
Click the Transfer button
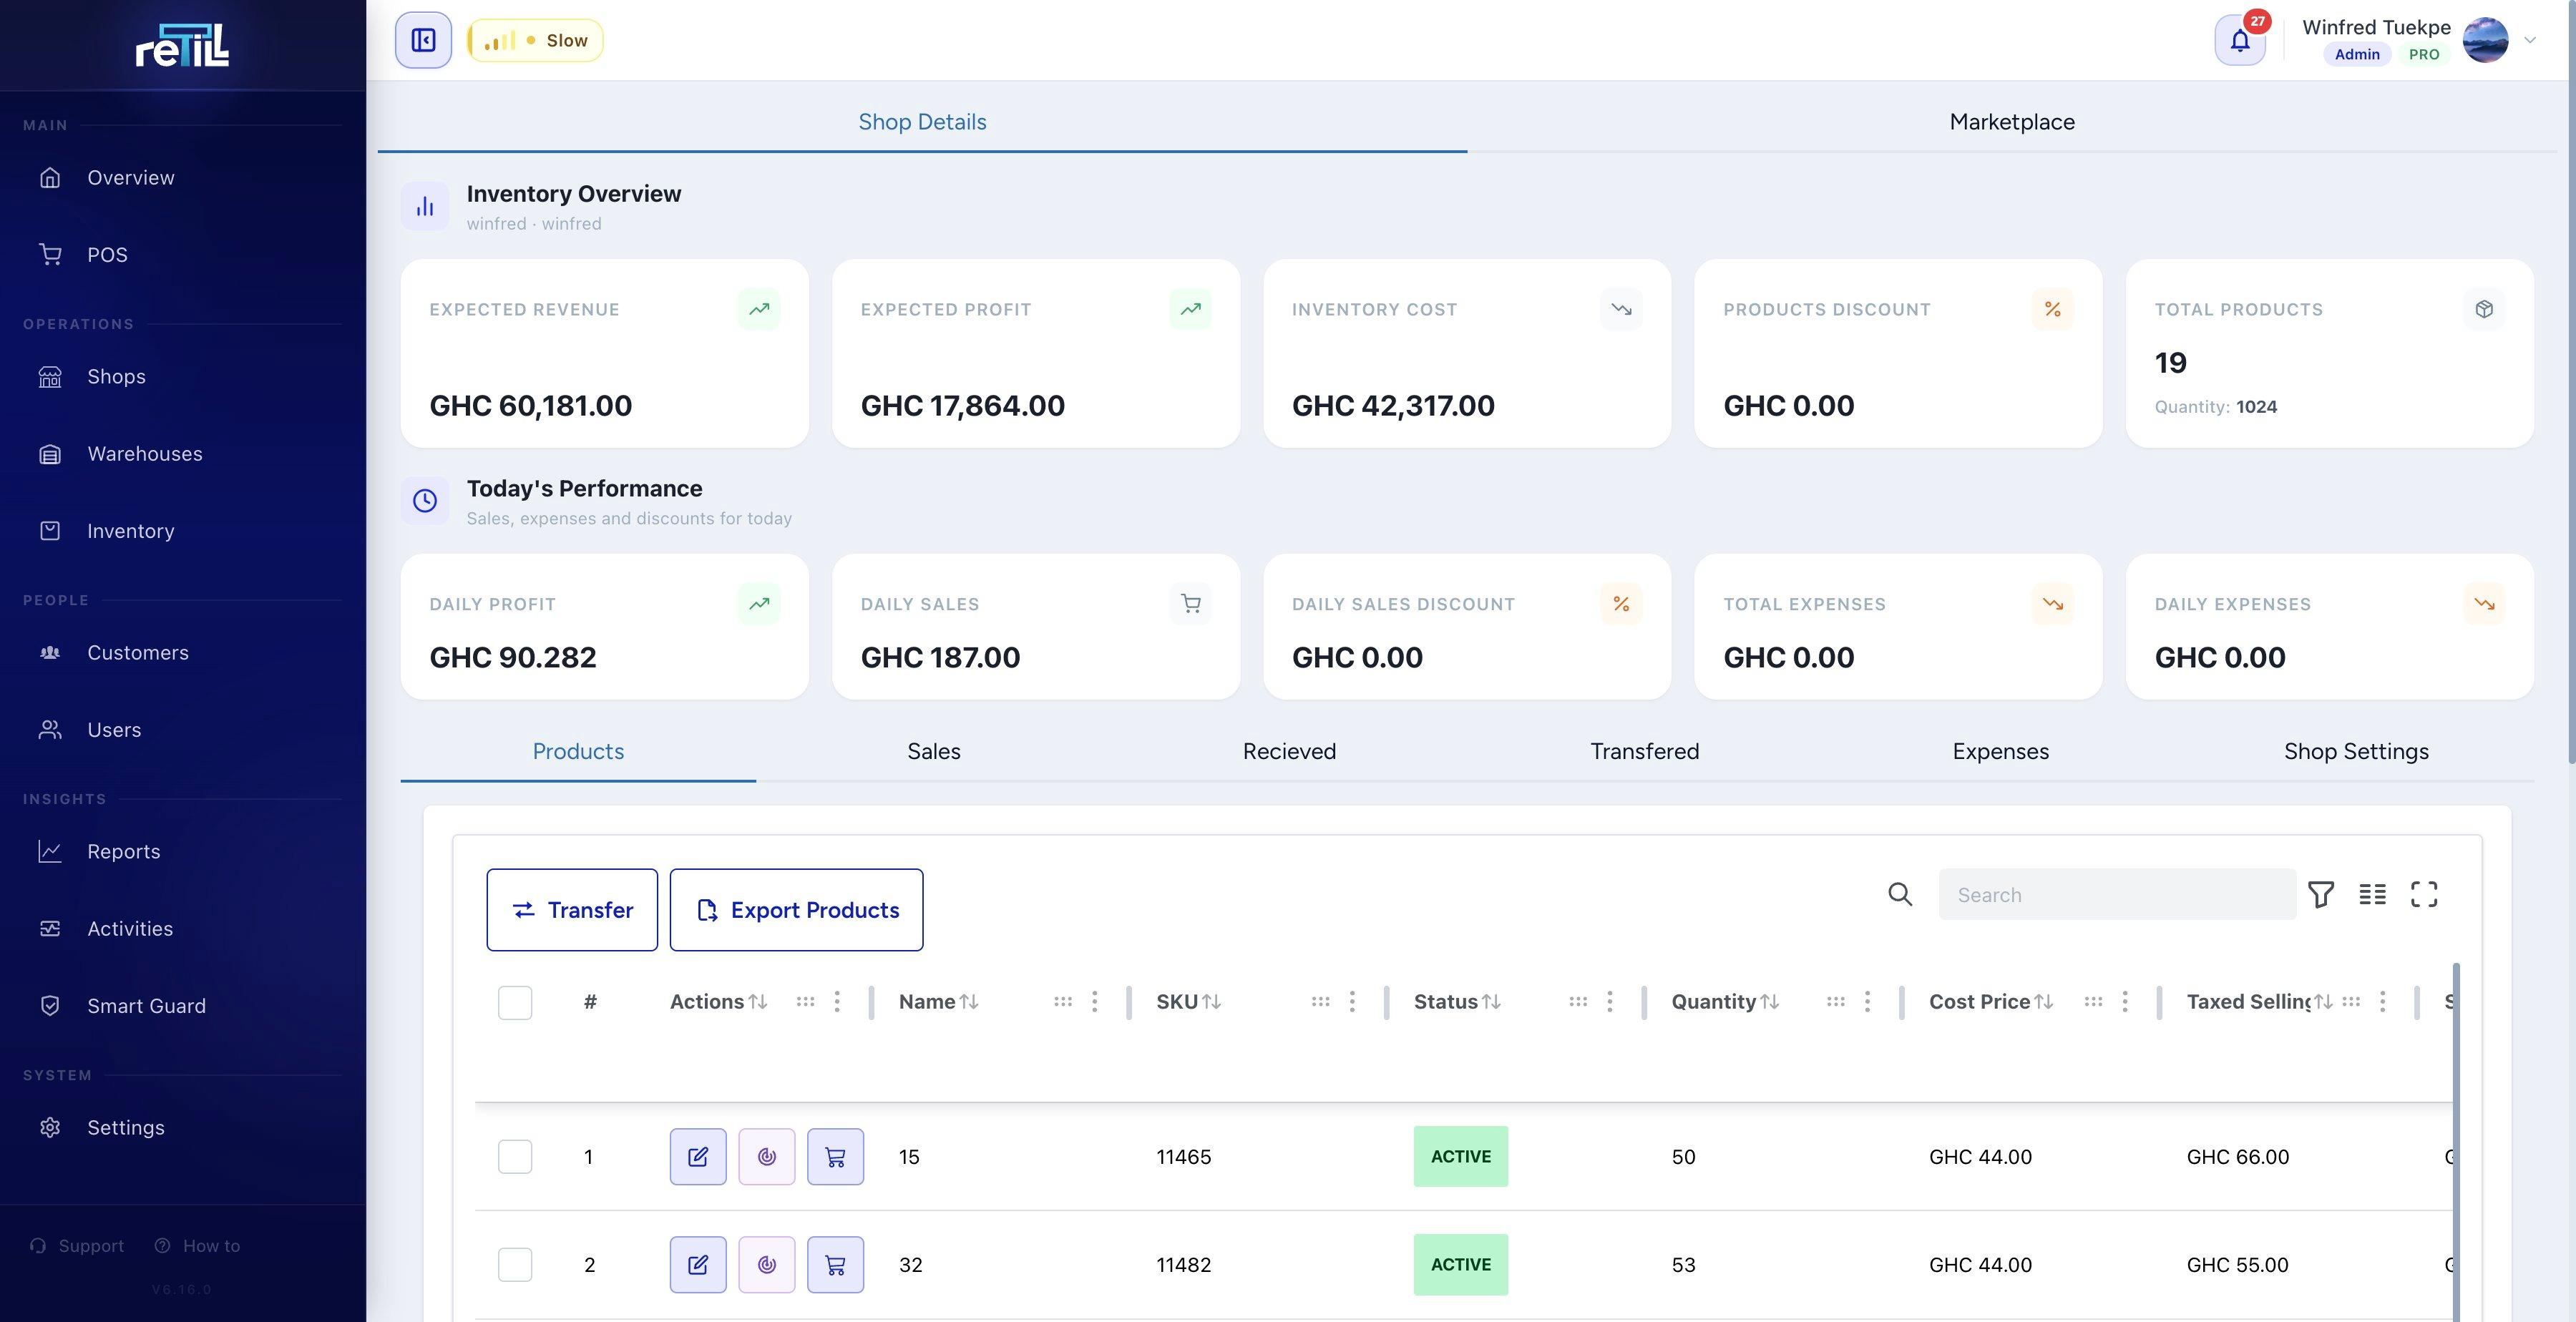pos(572,910)
